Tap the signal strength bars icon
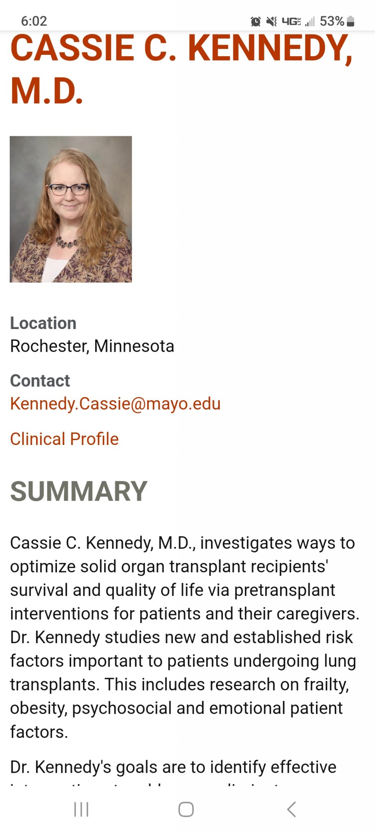Image resolution: width=375 pixels, height=833 pixels. point(310,21)
